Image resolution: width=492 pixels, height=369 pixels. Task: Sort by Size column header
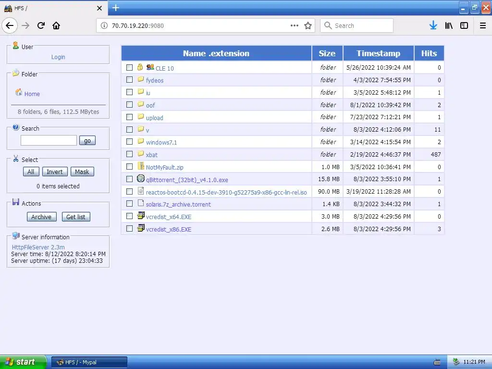[327, 53]
